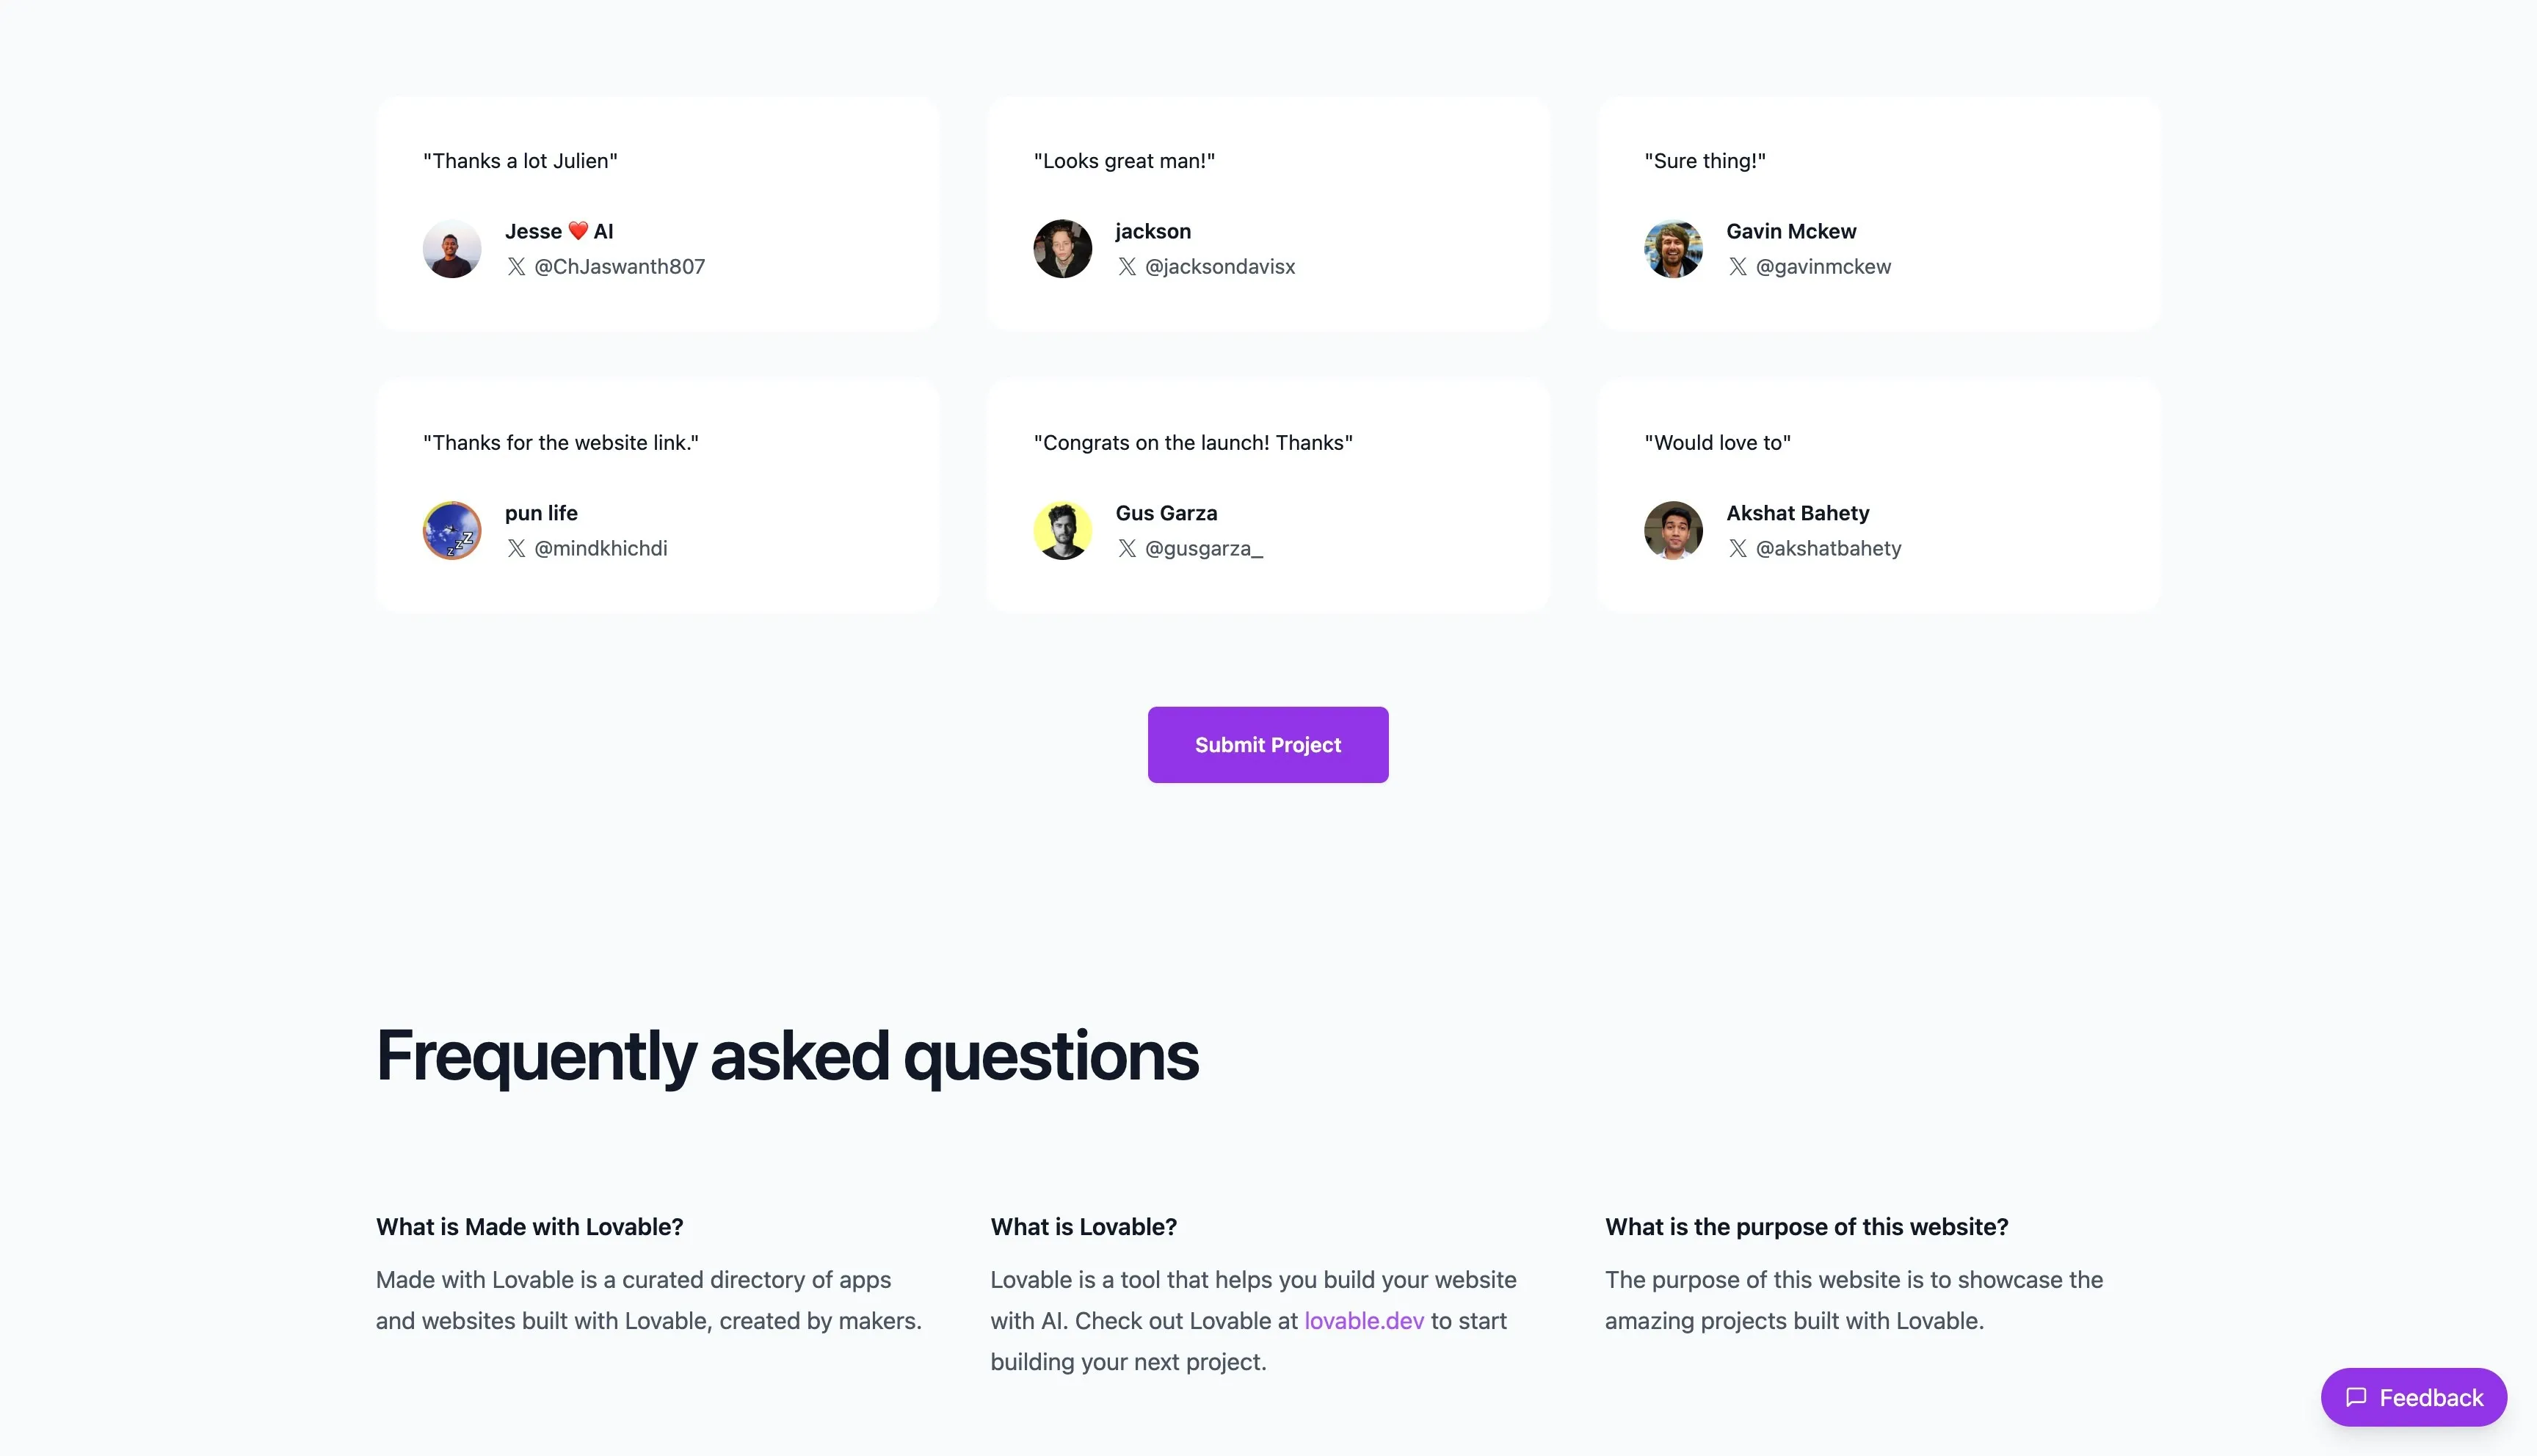The image size is (2537, 1456).
Task: Open Akshat Bahety's profile avatar
Action: (1673, 531)
